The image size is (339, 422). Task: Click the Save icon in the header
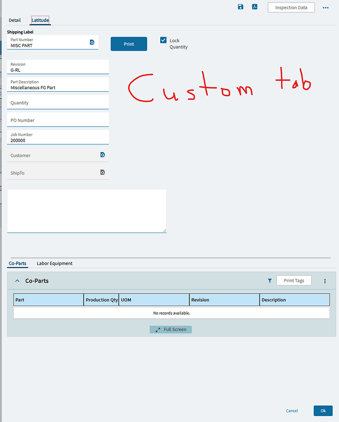click(241, 7)
